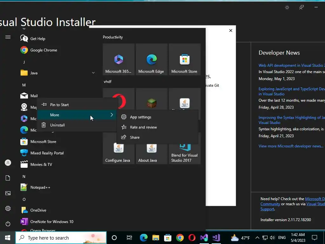Click the Microsoft 365 tile
This screenshot has height=244, width=325.
click(119, 59)
